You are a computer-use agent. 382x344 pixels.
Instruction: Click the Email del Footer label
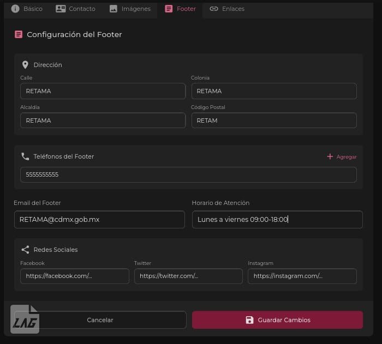click(x=37, y=203)
